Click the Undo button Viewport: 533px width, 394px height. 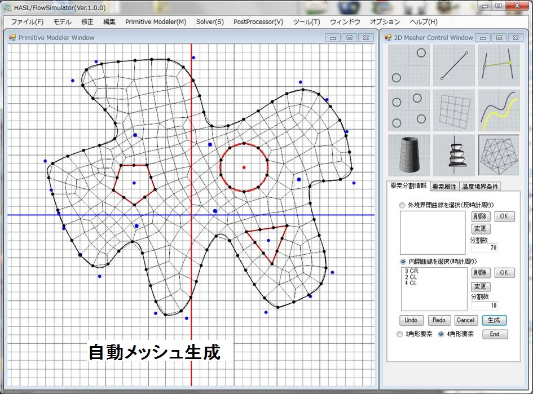coord(411,320)
